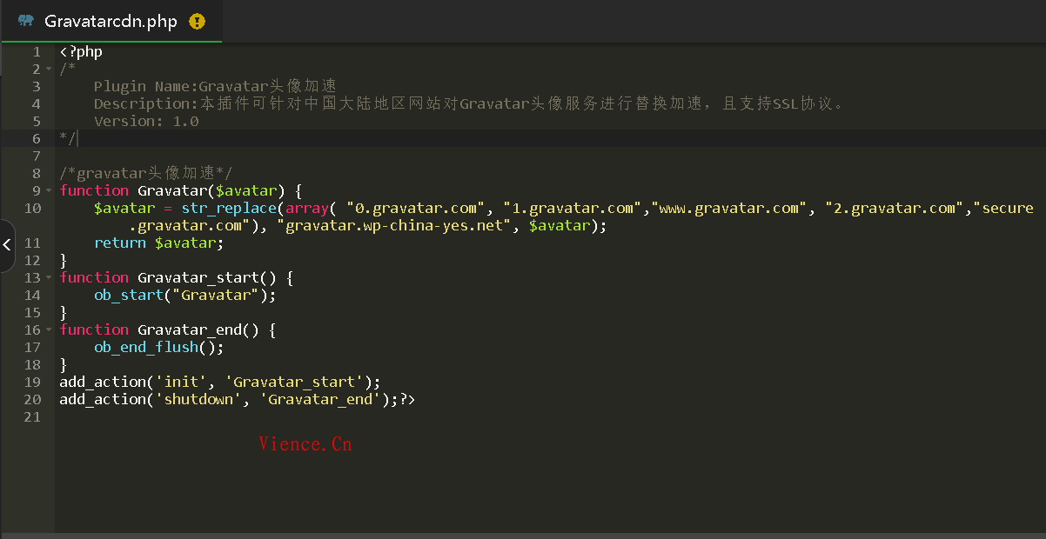The image size is (1046, 539).
Task: Click line number 1 in gutter
Action: click(x=37, y=52)
